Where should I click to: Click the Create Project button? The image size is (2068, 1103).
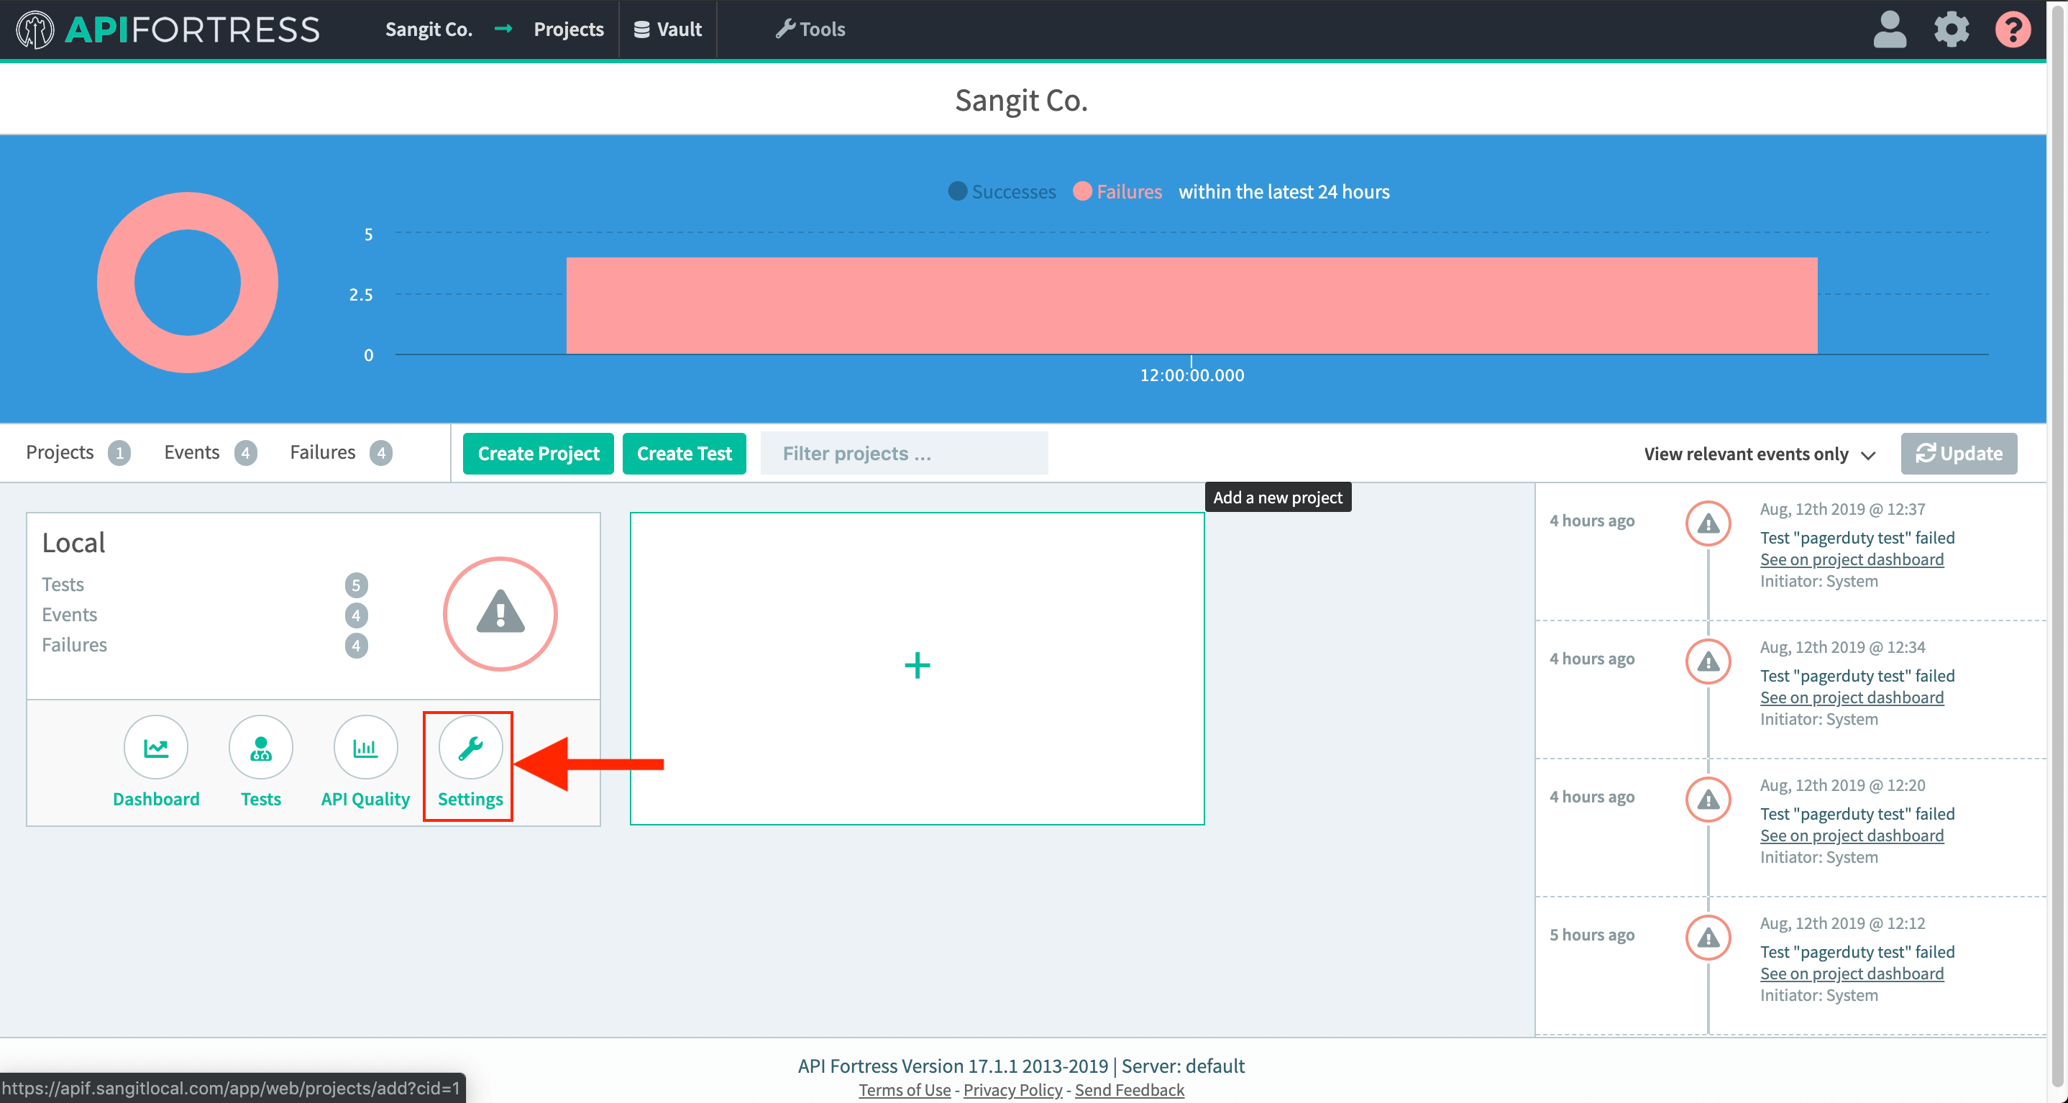[x=538, y=454]
